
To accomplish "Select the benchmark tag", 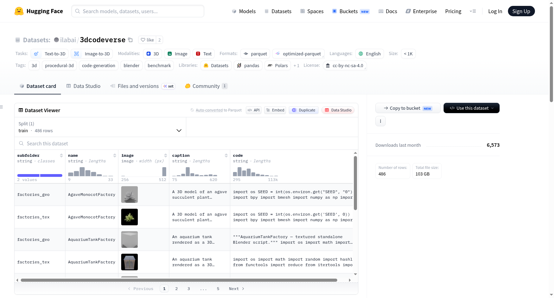I will pyautogui.click(x=159, y=65).
